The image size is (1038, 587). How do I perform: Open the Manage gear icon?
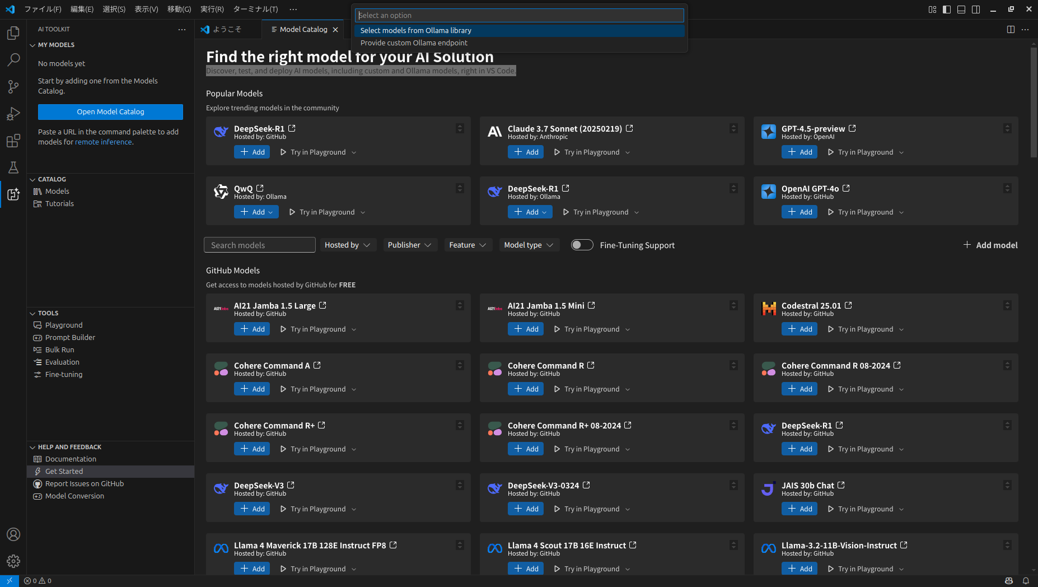click(x=13, y=561)
